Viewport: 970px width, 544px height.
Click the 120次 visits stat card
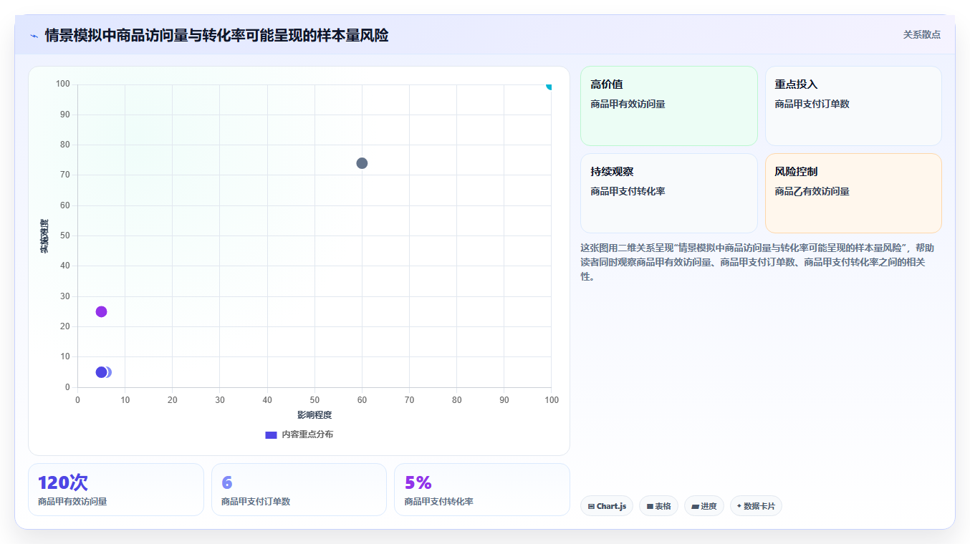click(x=116, y=490)
